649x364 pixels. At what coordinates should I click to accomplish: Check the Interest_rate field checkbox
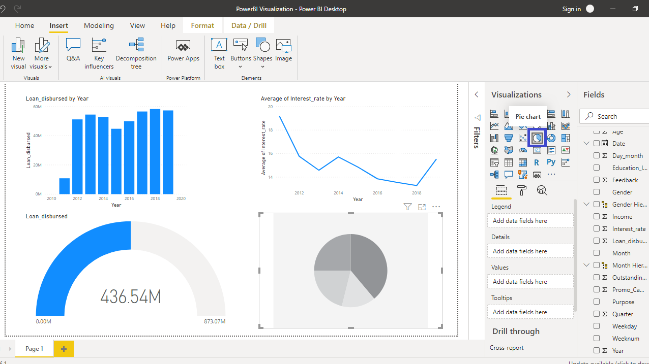[597, 228]
